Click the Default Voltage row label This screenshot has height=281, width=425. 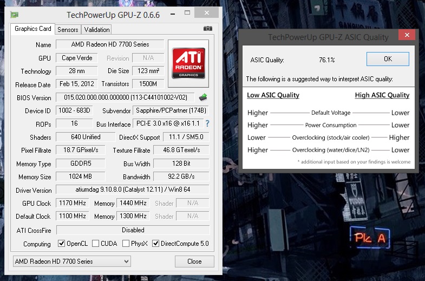click(331, 113)
